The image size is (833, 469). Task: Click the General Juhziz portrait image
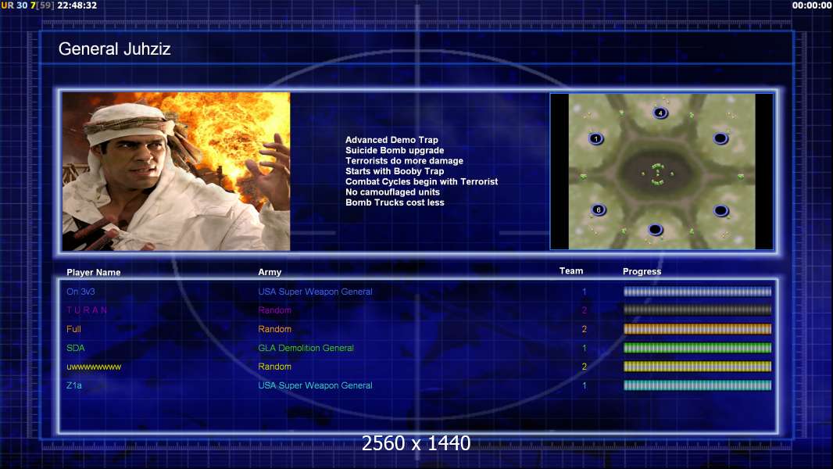[176, 171]
